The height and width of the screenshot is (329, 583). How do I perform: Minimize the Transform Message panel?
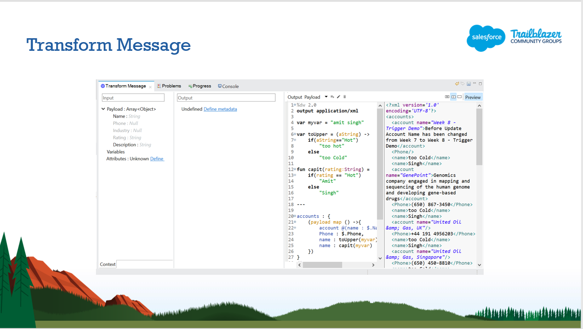click(x=474, y=84)
